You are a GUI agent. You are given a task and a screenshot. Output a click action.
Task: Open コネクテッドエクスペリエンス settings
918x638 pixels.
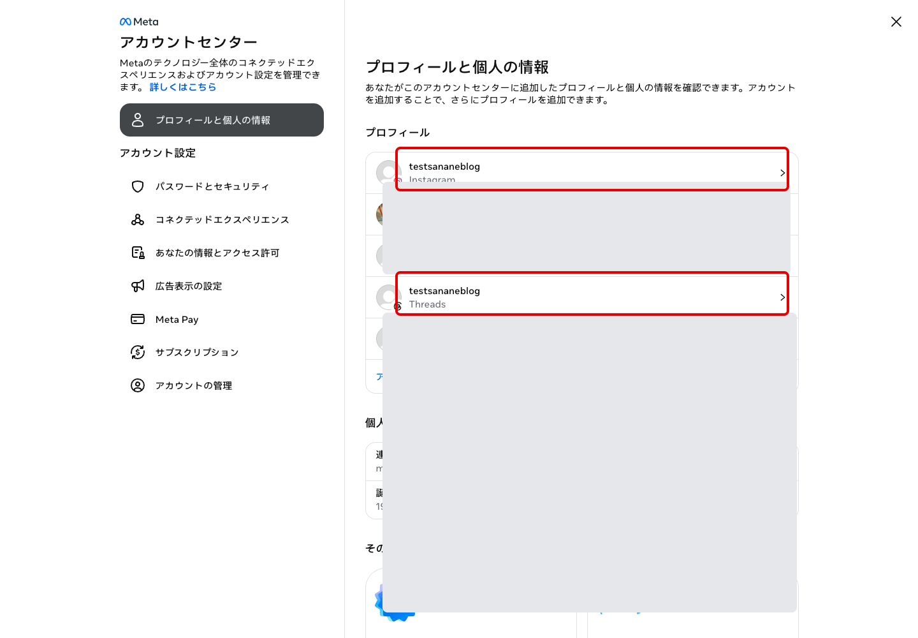[x=222, y=219]
